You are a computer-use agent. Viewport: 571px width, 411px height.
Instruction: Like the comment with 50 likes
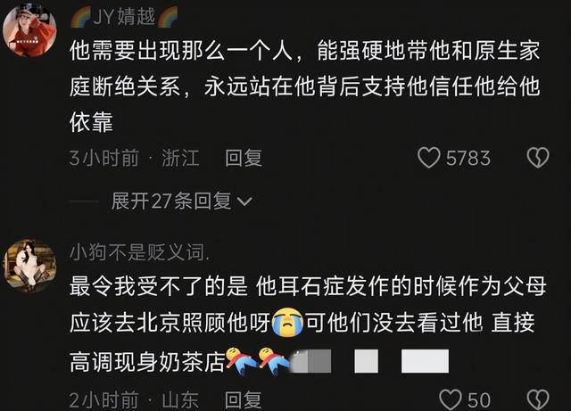(x=450, y=399)
